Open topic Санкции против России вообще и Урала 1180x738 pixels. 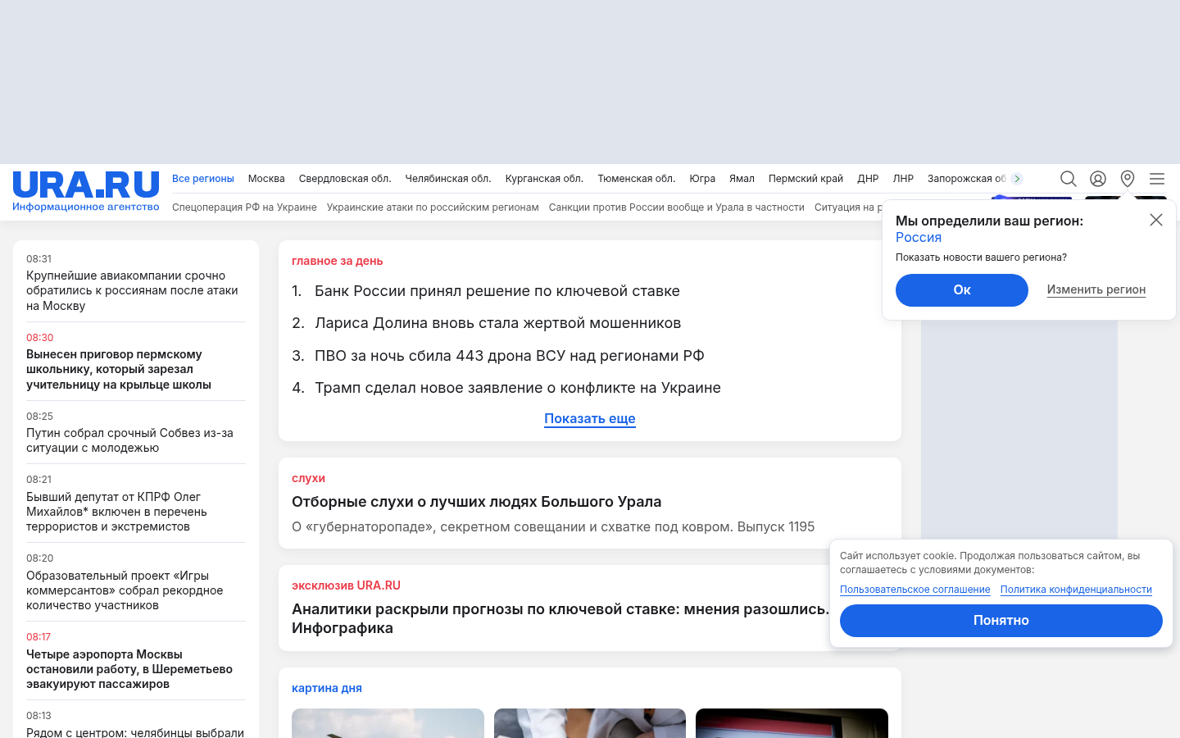click(677, 207)
